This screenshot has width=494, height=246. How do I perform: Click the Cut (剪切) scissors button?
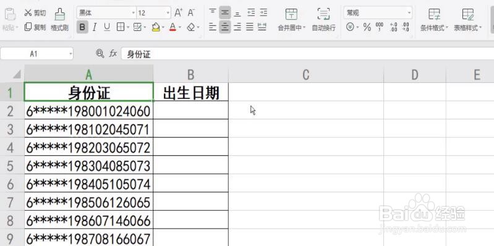35,13
